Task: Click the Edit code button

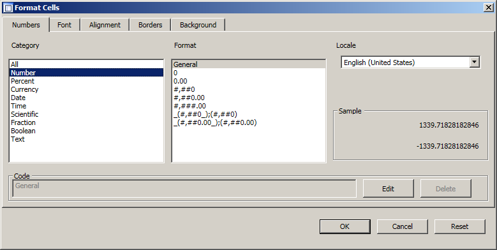Action: [389, 189]
